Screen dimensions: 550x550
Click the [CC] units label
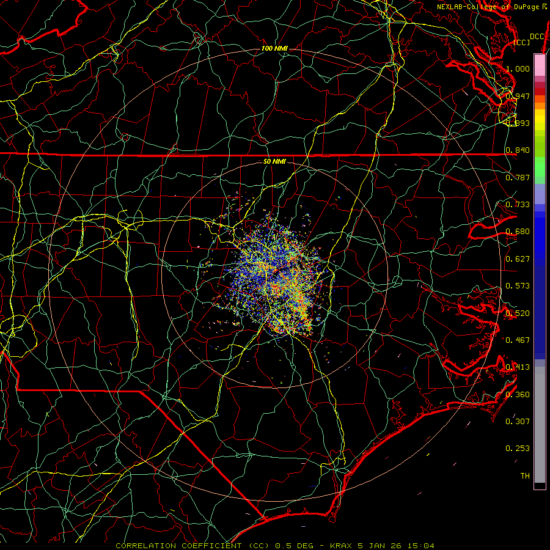tap(522, 42)
